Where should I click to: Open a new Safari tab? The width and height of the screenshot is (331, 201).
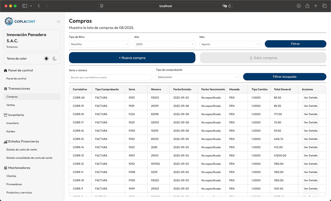[316, 6]
